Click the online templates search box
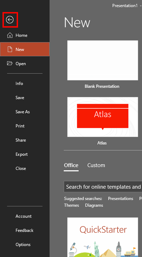 pos(103,187)
